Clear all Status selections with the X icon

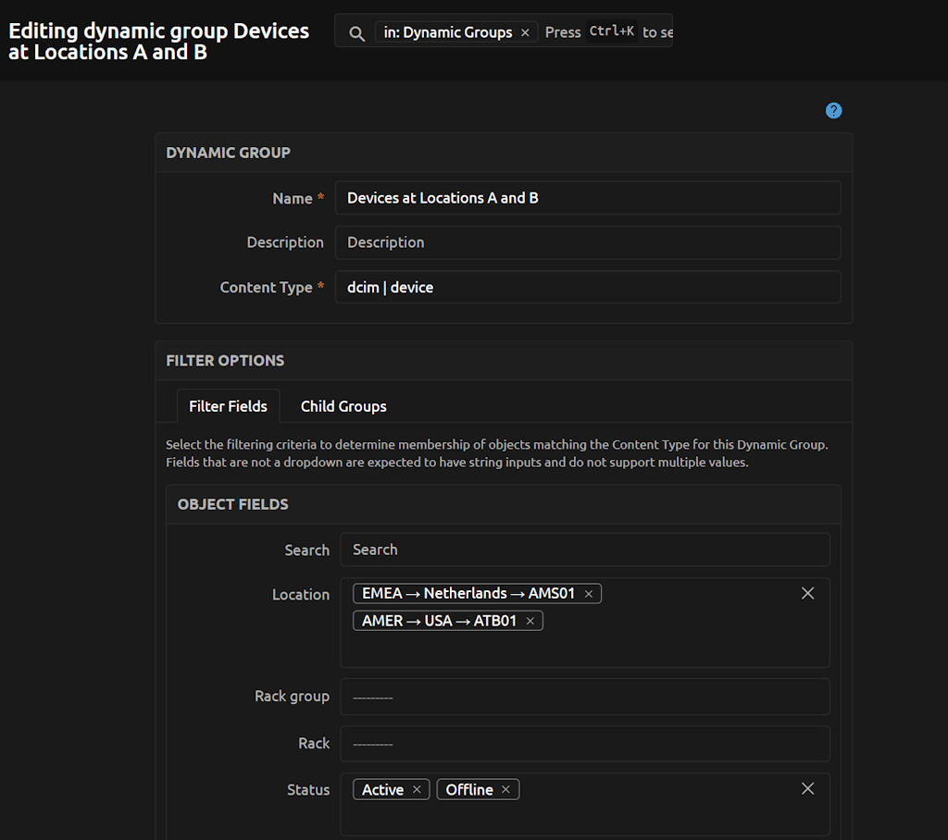(807, 788)
